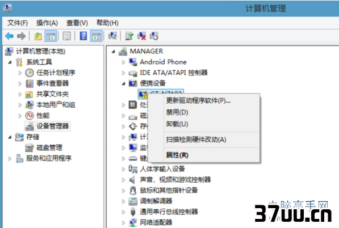This screenshot has height=228, width=339.
Task: Collapse the 便携设备 device category
Action: (x=123, y=83)
